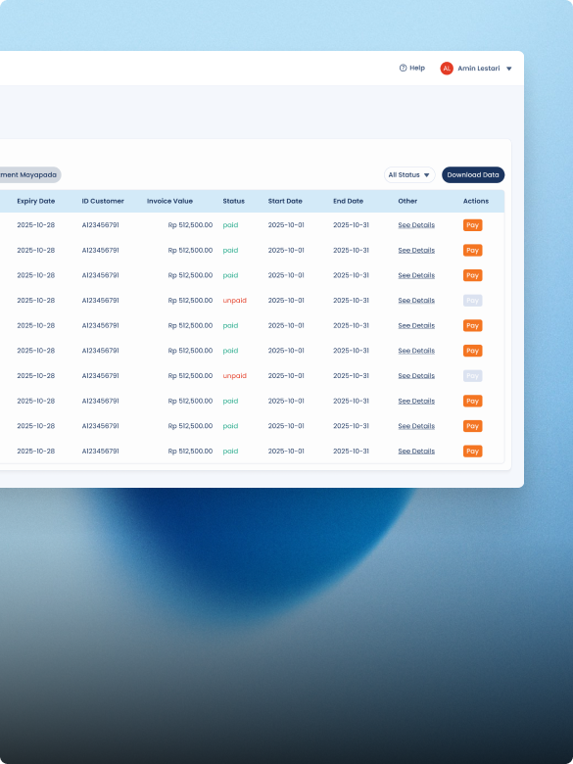Open See Details in seventh row
The image size is (573, 764).
click(416, 376)
